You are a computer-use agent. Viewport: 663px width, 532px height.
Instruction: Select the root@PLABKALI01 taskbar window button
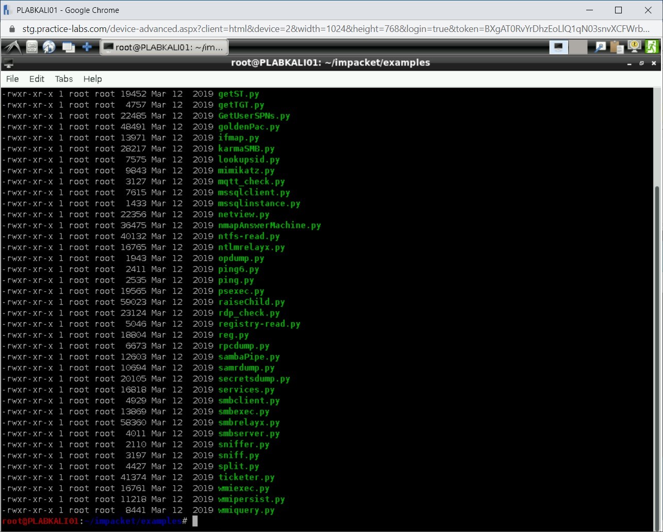point(164,47)
